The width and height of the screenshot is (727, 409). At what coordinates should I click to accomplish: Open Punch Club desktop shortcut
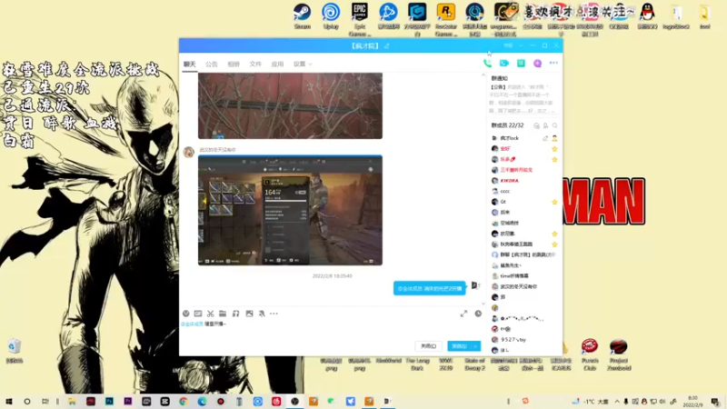590,355
